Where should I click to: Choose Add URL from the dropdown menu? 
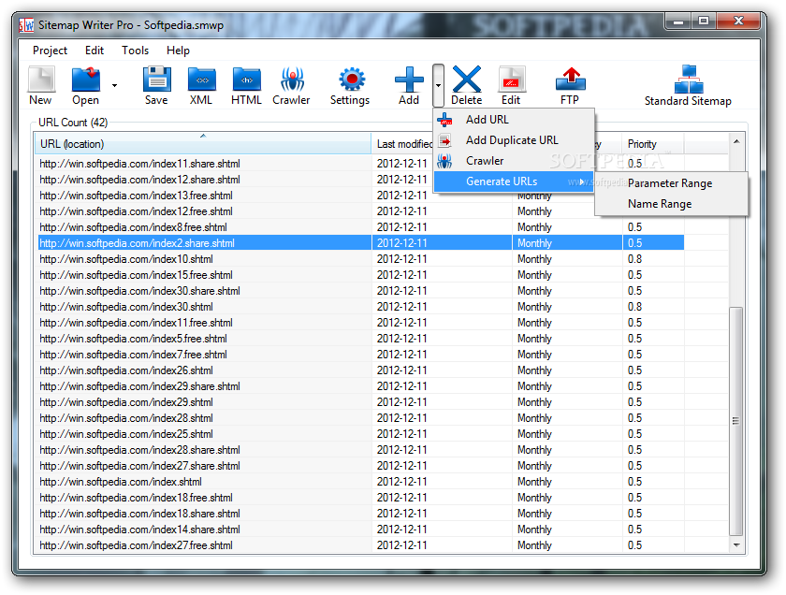click(514, 120)
